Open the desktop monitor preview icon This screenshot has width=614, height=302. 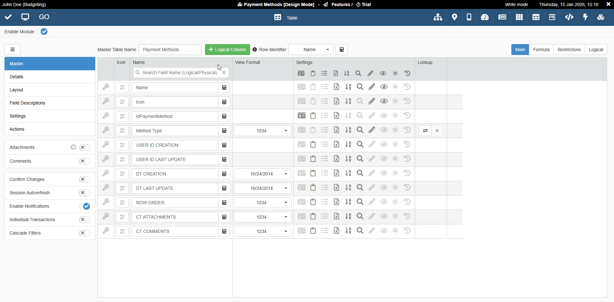point(25,17)
